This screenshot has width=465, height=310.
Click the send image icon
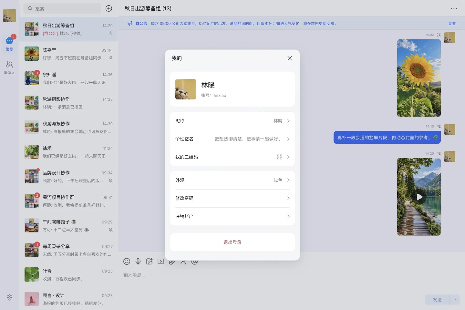point(149,262)
